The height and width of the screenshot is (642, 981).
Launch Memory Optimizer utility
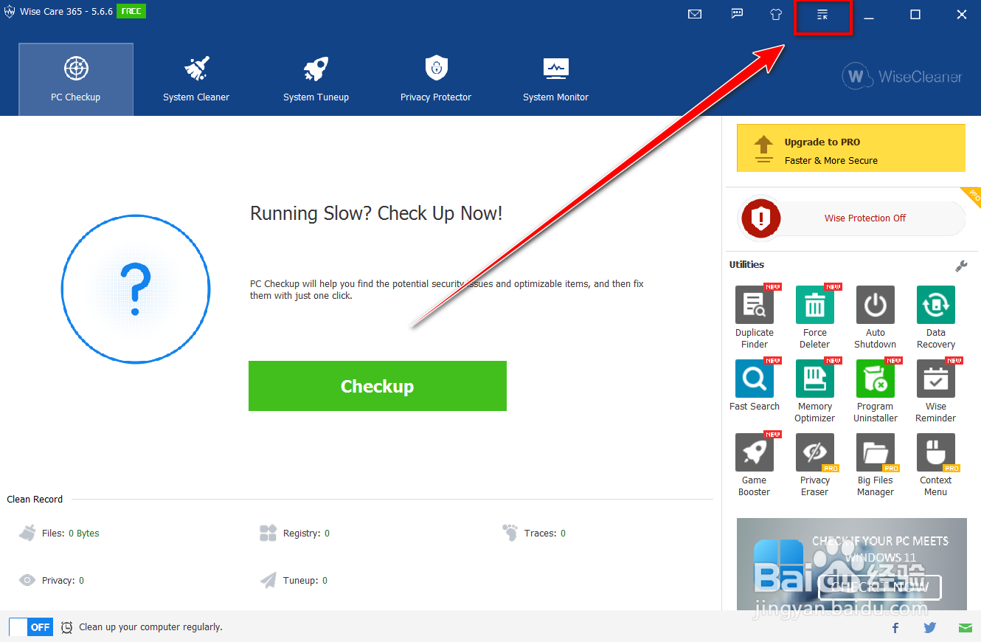tap(815, 392)
